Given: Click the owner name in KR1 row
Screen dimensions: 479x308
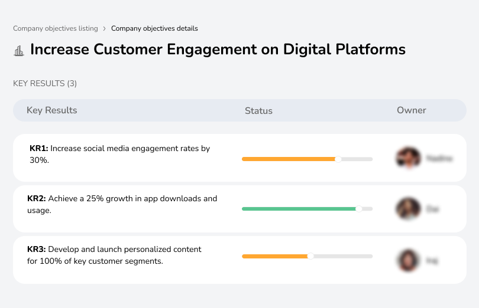Looking at the screenshot, I should (439, 158).
